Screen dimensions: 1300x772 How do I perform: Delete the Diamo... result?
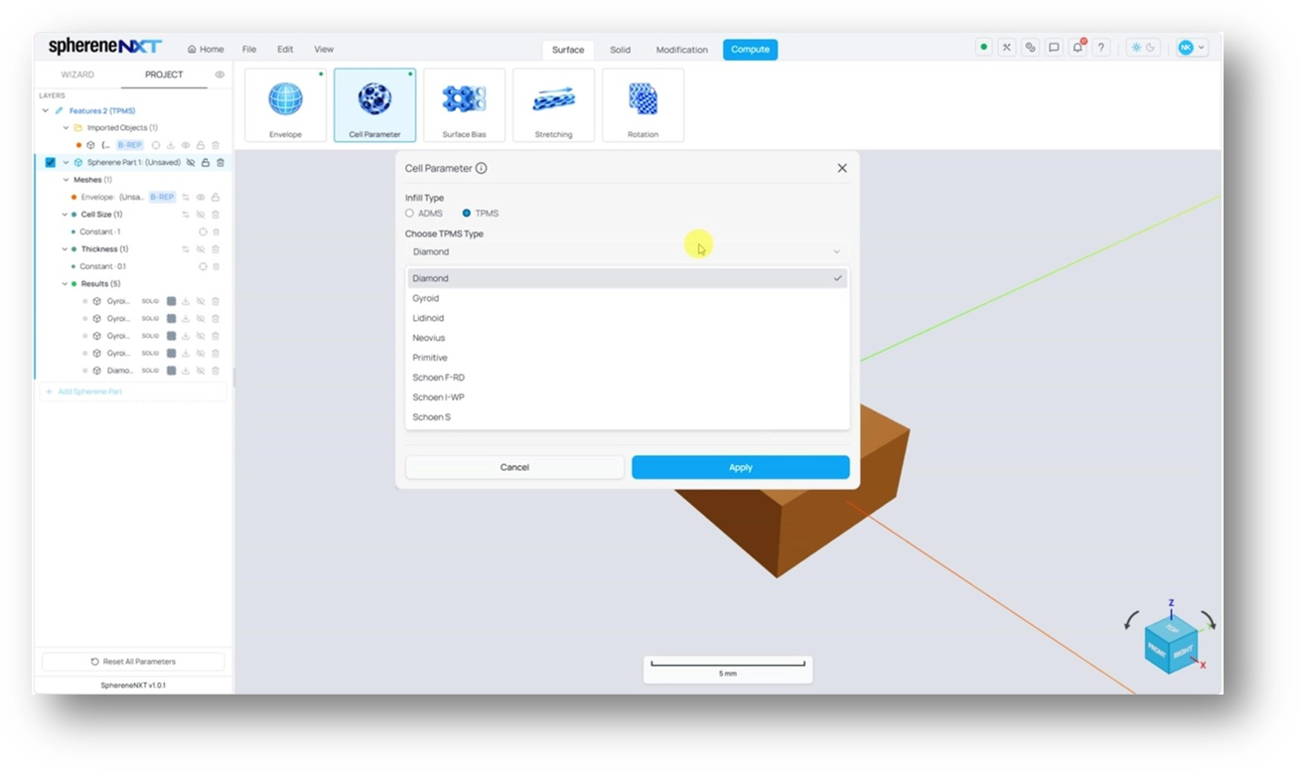point(216,371)
